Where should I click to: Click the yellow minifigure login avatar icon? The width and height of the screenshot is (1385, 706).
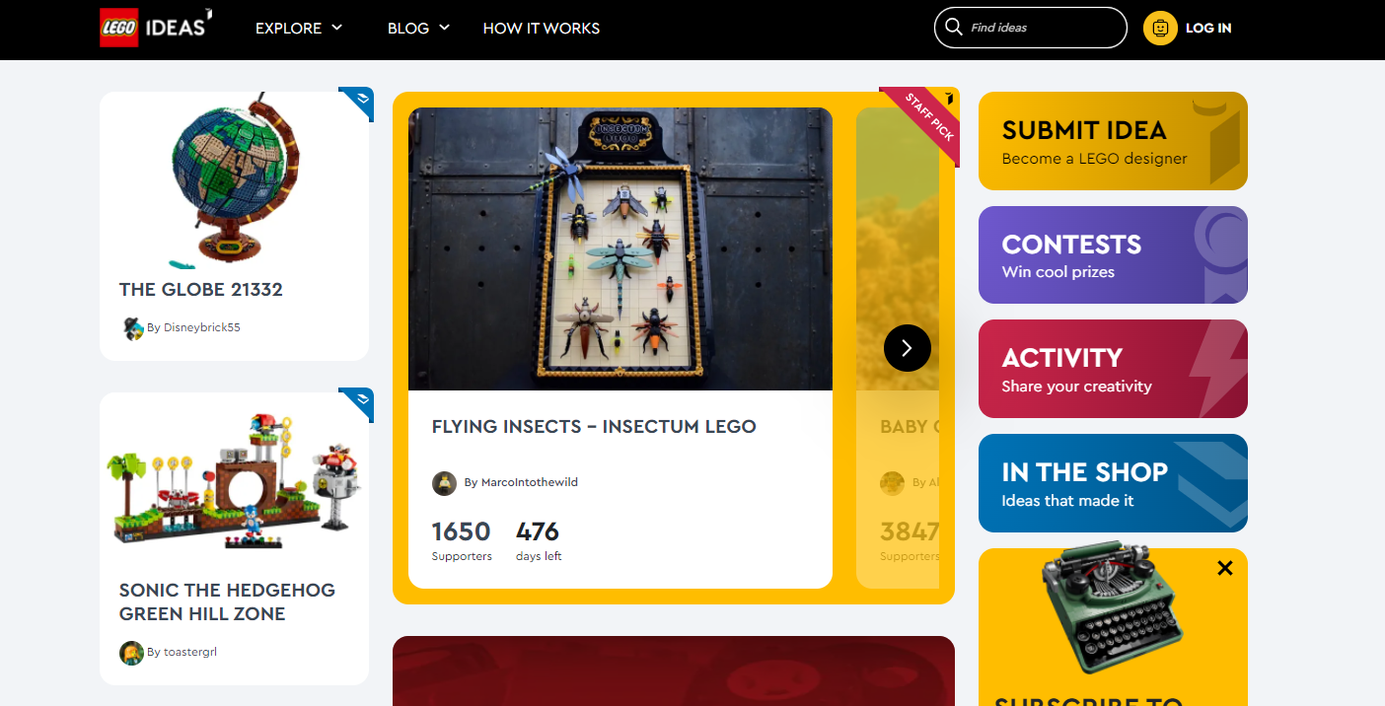tap(1160, 28)
